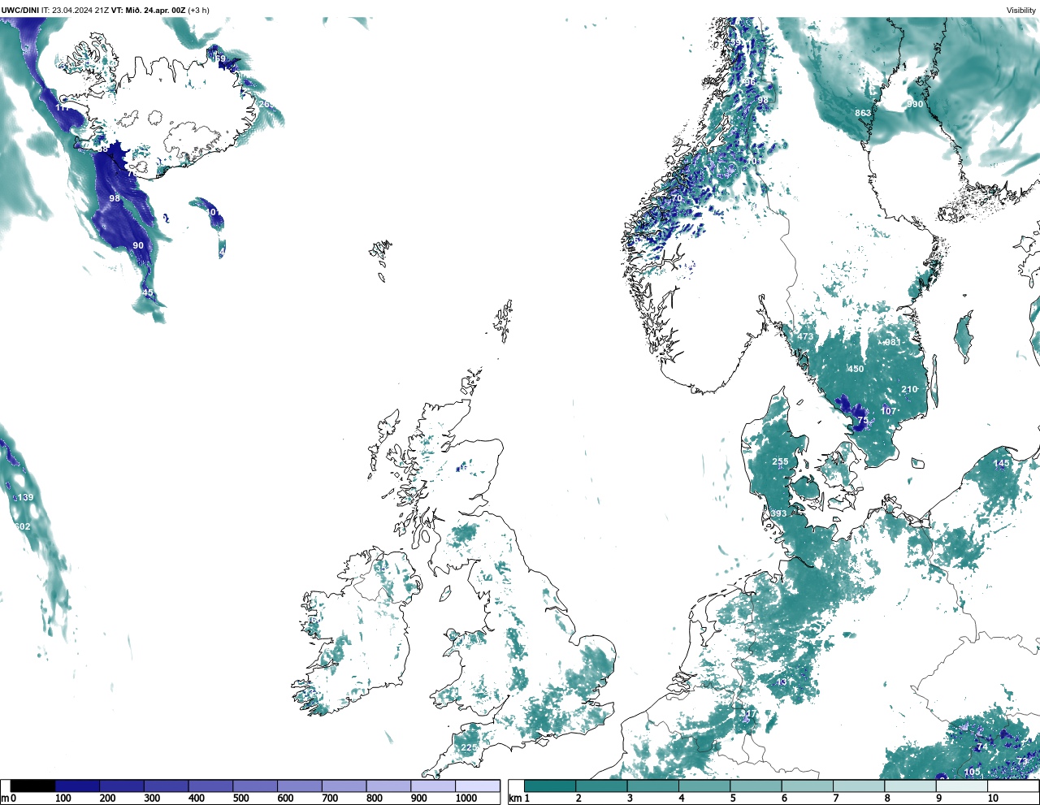Screen dimensions: 1040x805
Task: Click the 'Visibility' title in top-right
Action: pos(1020,11)
